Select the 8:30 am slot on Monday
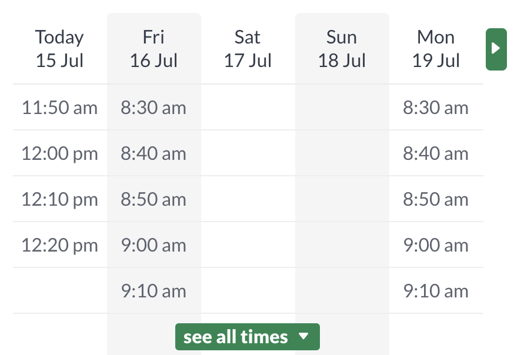This screenshot has width=514, height=355. 436,108
